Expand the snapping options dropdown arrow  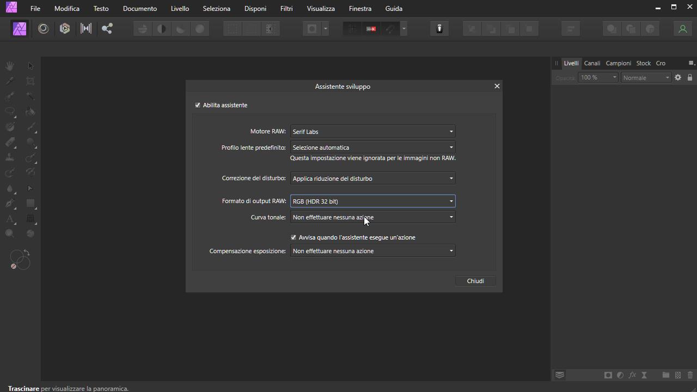[403, 29]
